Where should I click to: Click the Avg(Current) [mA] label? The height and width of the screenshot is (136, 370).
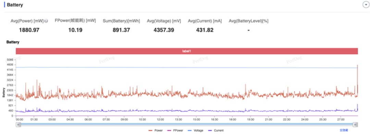[205, 21]
